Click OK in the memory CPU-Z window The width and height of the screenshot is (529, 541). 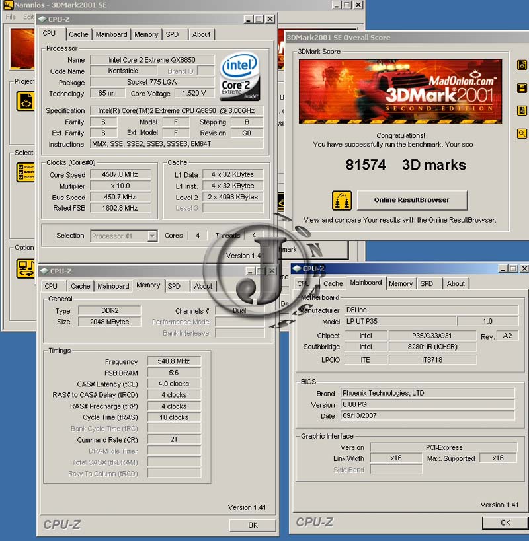tap(253, 525)
